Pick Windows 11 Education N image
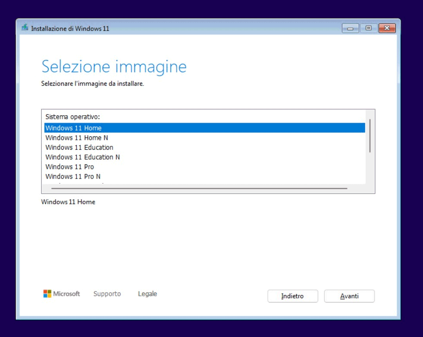Screen dimensions: 423x337 pyautogui.click(x=82, y=157)
